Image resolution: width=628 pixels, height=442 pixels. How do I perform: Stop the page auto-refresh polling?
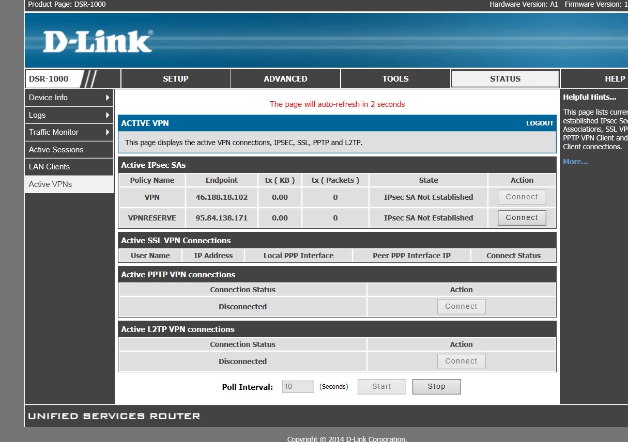[436, 387]
